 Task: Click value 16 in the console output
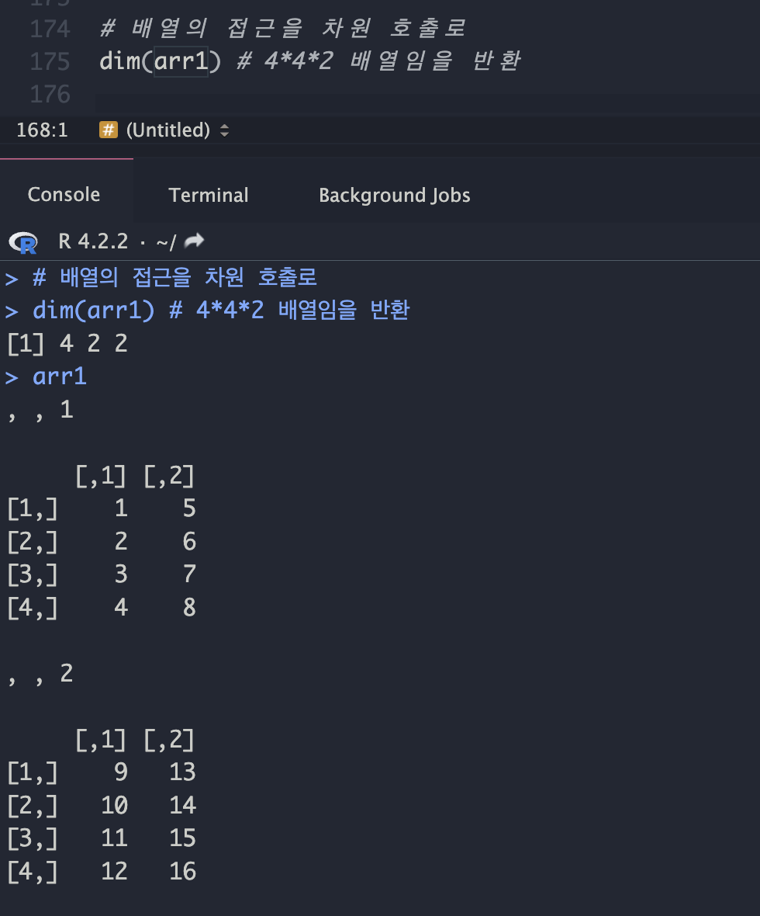(x=183, y=872)
